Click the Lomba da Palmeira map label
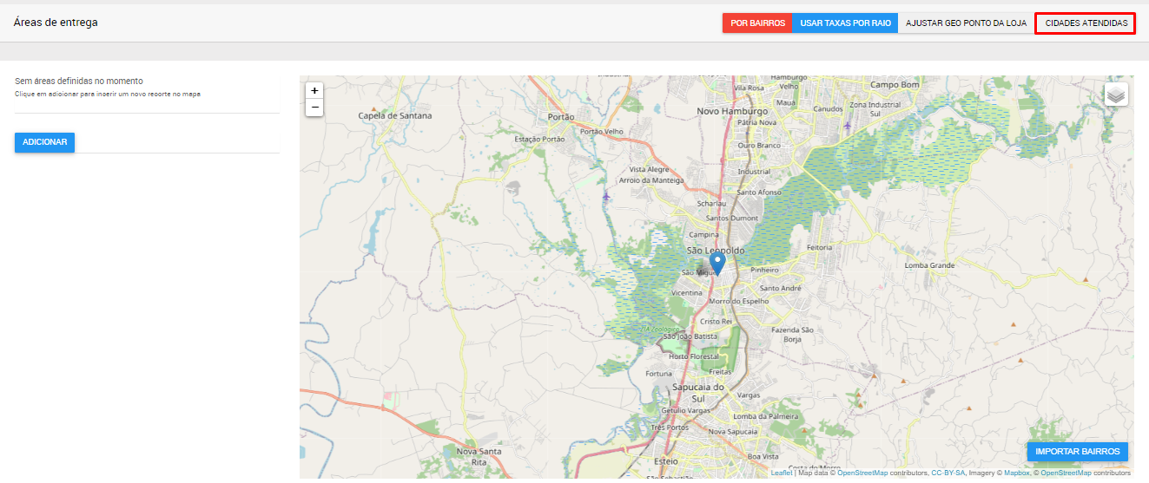 click(765, 416)
